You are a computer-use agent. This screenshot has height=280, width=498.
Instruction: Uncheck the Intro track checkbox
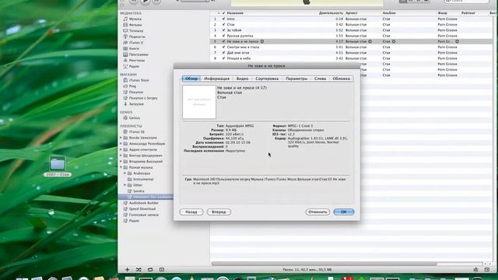pos(223,19)
